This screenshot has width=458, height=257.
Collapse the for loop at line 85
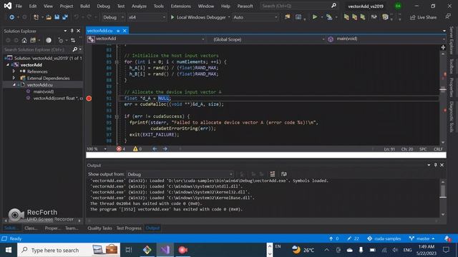pos(117,62)
